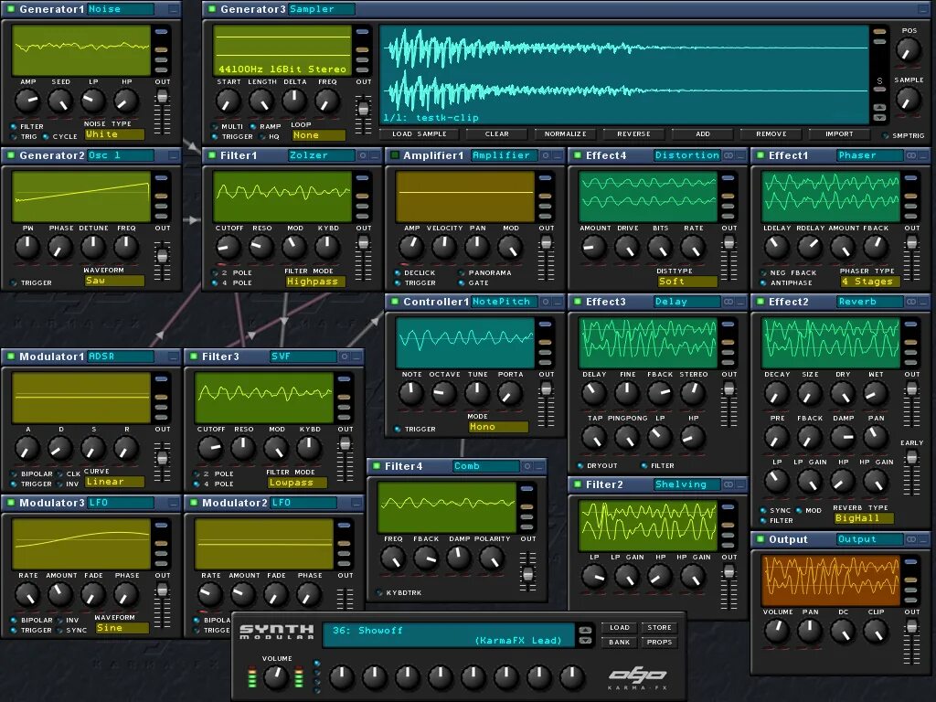
Task: Click the Amplifier1 header circle icon
Action: (x=545, y=155)
